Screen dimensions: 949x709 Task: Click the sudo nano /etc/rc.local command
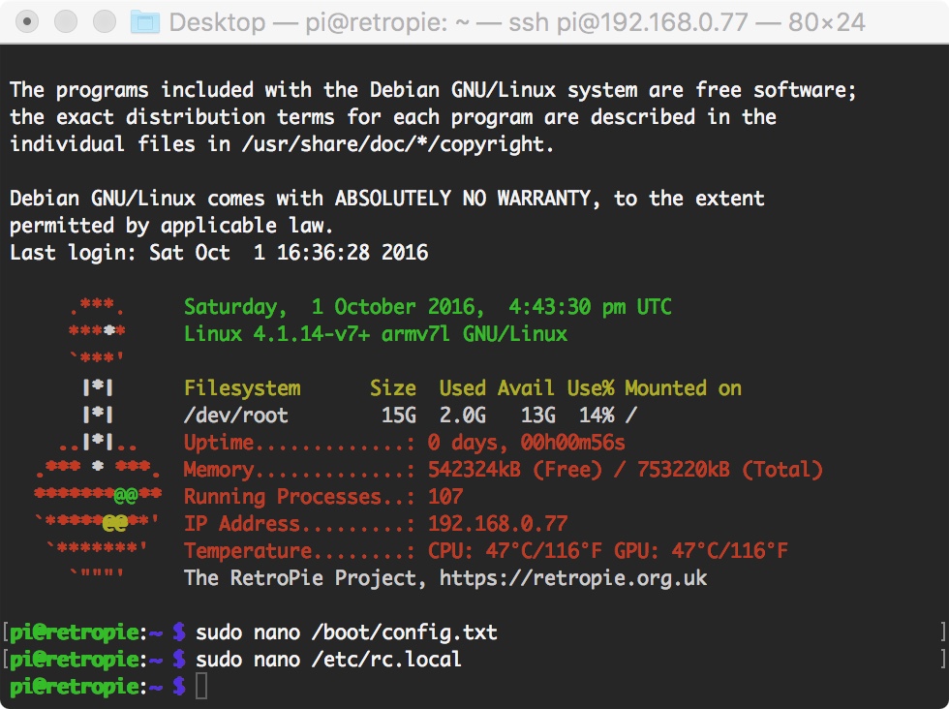point(328,659)
